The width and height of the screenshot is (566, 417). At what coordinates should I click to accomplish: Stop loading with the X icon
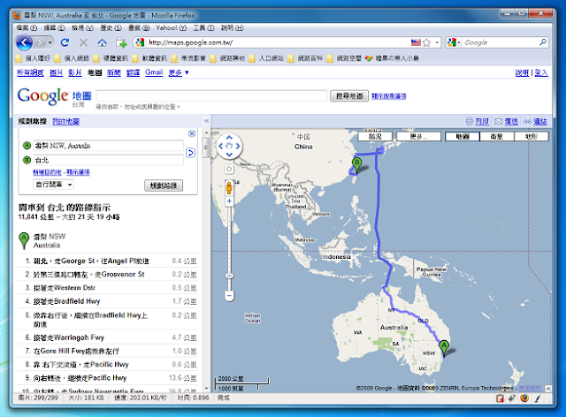(x=83, y=43)
